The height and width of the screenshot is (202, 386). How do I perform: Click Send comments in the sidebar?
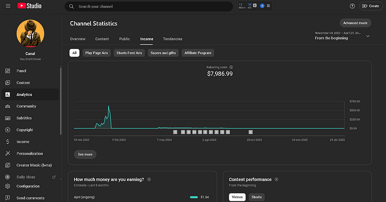pyautogui.click(x=30, y=198)
